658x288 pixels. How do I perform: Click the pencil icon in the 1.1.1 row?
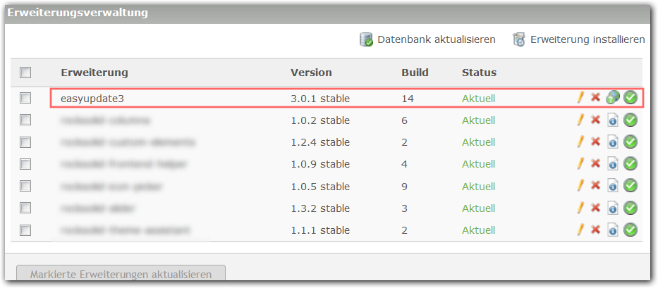point(580,230)
